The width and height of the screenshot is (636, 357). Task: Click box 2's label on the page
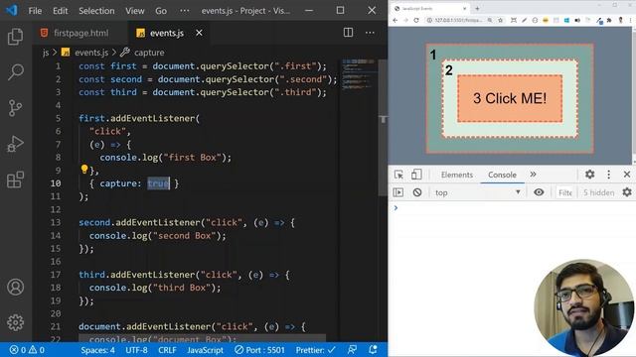(448, 70)
